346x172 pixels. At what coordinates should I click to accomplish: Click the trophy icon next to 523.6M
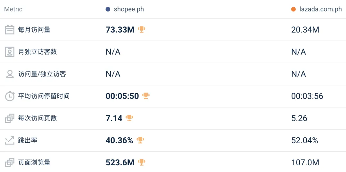click(x=141, y=162)
